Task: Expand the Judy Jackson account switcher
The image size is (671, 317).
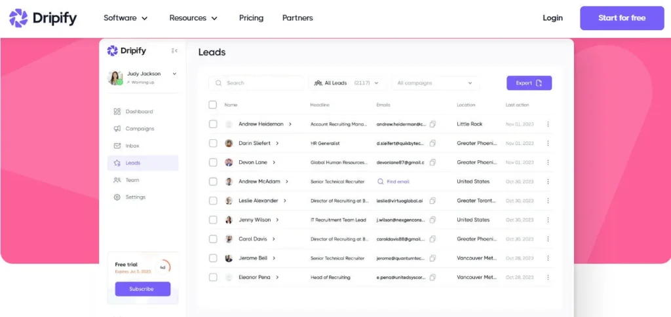Action: tap(174, 74)
